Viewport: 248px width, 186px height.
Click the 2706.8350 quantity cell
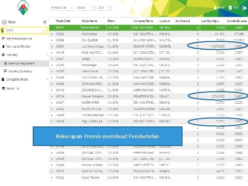[218, 96]
